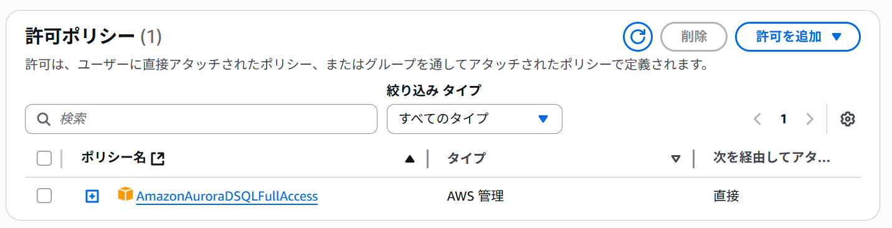Screen dimensions: 892x228
Task: Click the orange policy box icon
Action: [126, 195]
